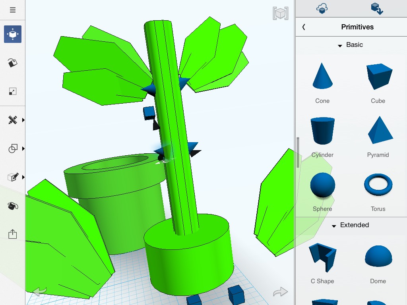Click the view cube home icon
The height and width of the screenshot is (305, 407).
click(x=280, y=13)
